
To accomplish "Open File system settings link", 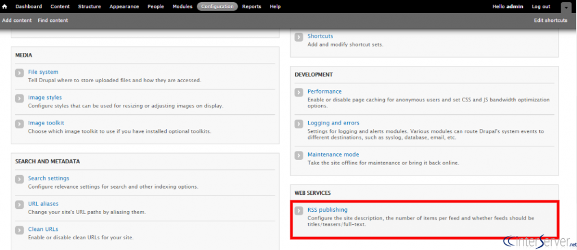I will click(x=43, y=72).
